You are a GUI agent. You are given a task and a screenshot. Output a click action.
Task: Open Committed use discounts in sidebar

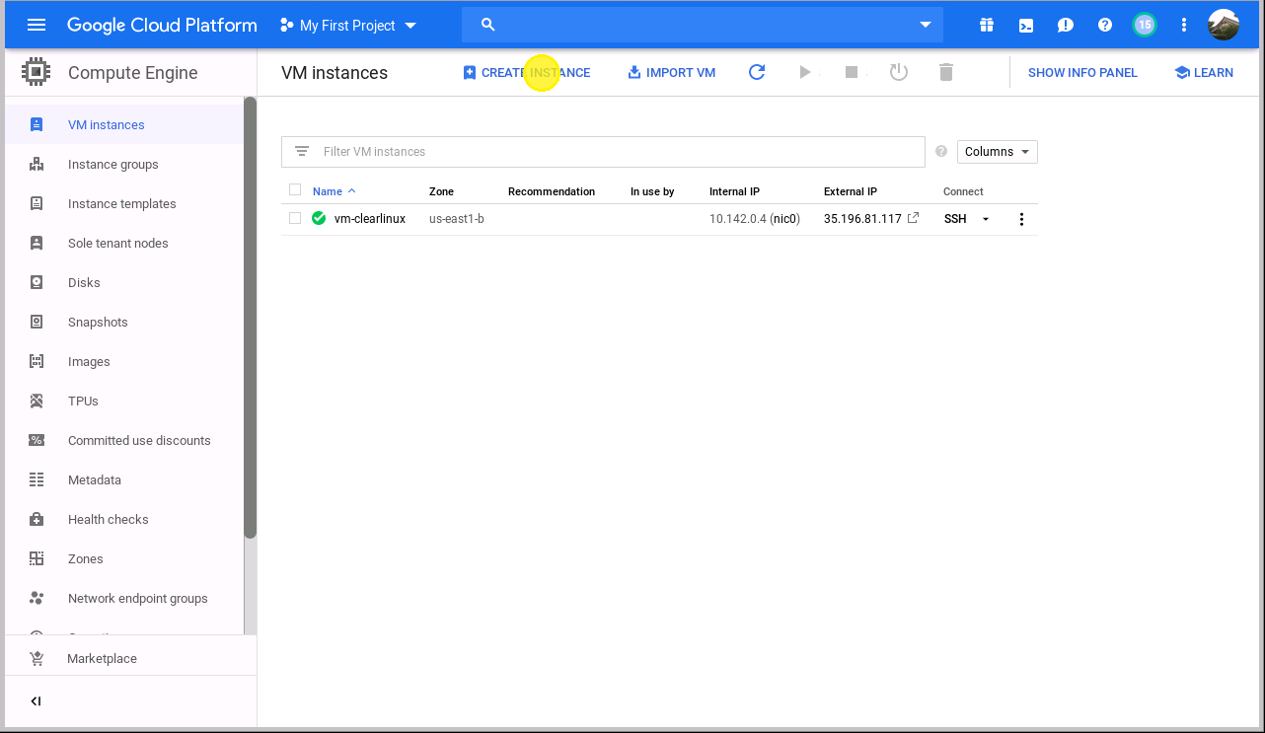tap(123, 440)
